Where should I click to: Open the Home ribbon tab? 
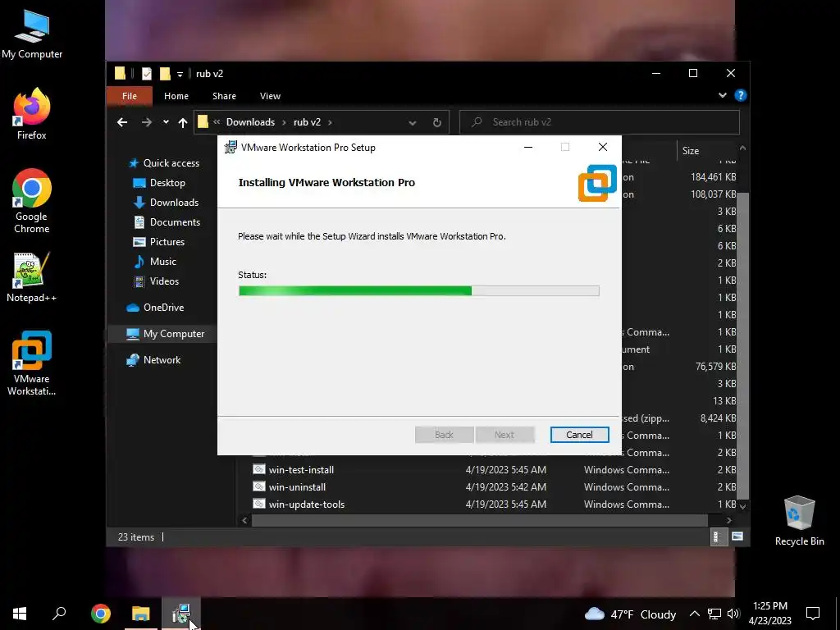click(176, 96)
